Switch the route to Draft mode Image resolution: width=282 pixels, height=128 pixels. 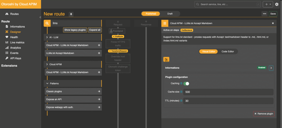point(170,14)
